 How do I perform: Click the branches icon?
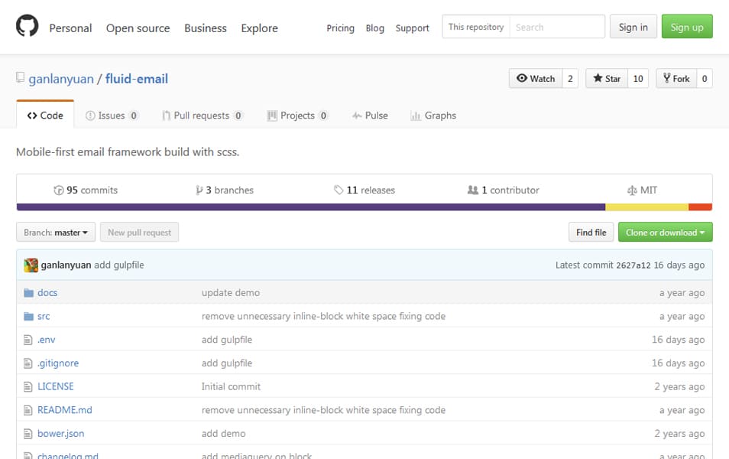pyautogui.click(x=199, y=189)
